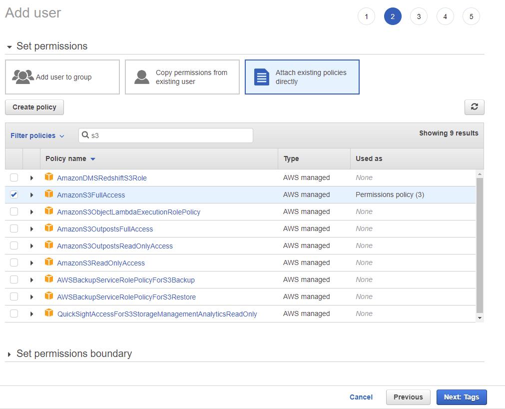
Task: Jump to wizard step 4
Action: (x=445, y=16)
